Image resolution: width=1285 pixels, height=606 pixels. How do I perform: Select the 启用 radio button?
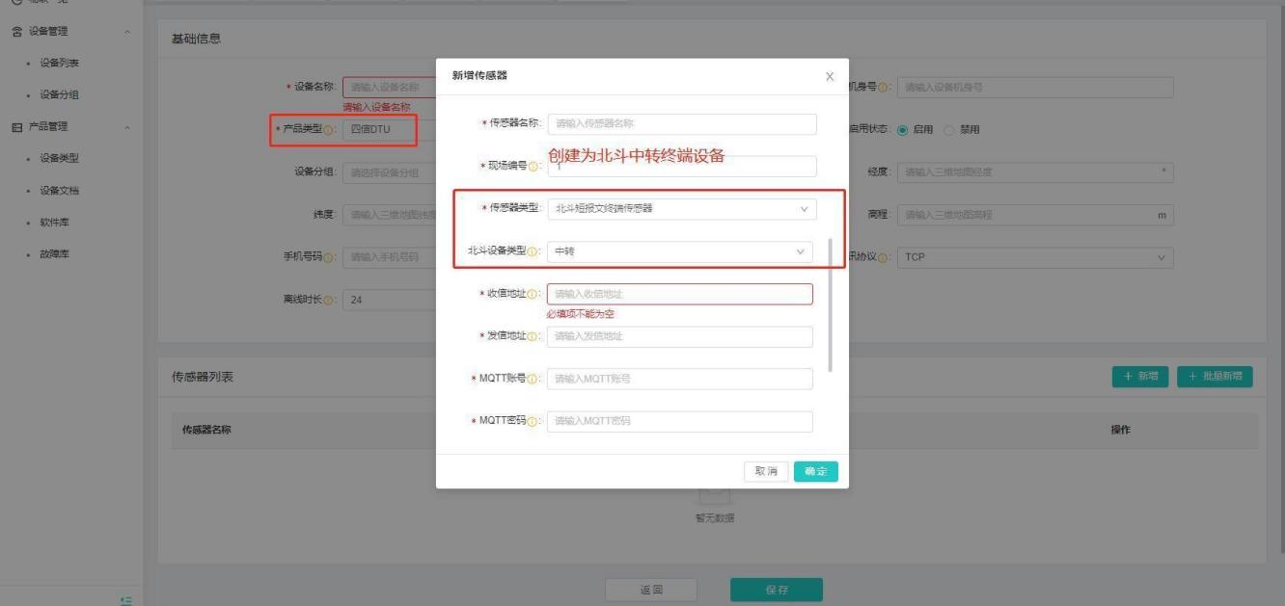click(x=903, y=130)
